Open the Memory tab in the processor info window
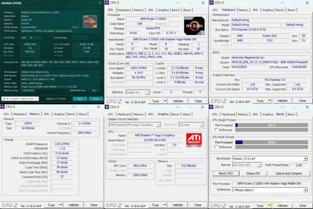Viewport: 313px width, 209px height. pos(139,10)
